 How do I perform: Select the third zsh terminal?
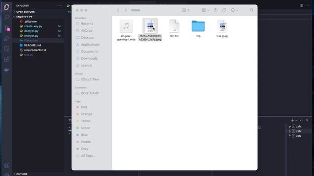coord(298,136)
